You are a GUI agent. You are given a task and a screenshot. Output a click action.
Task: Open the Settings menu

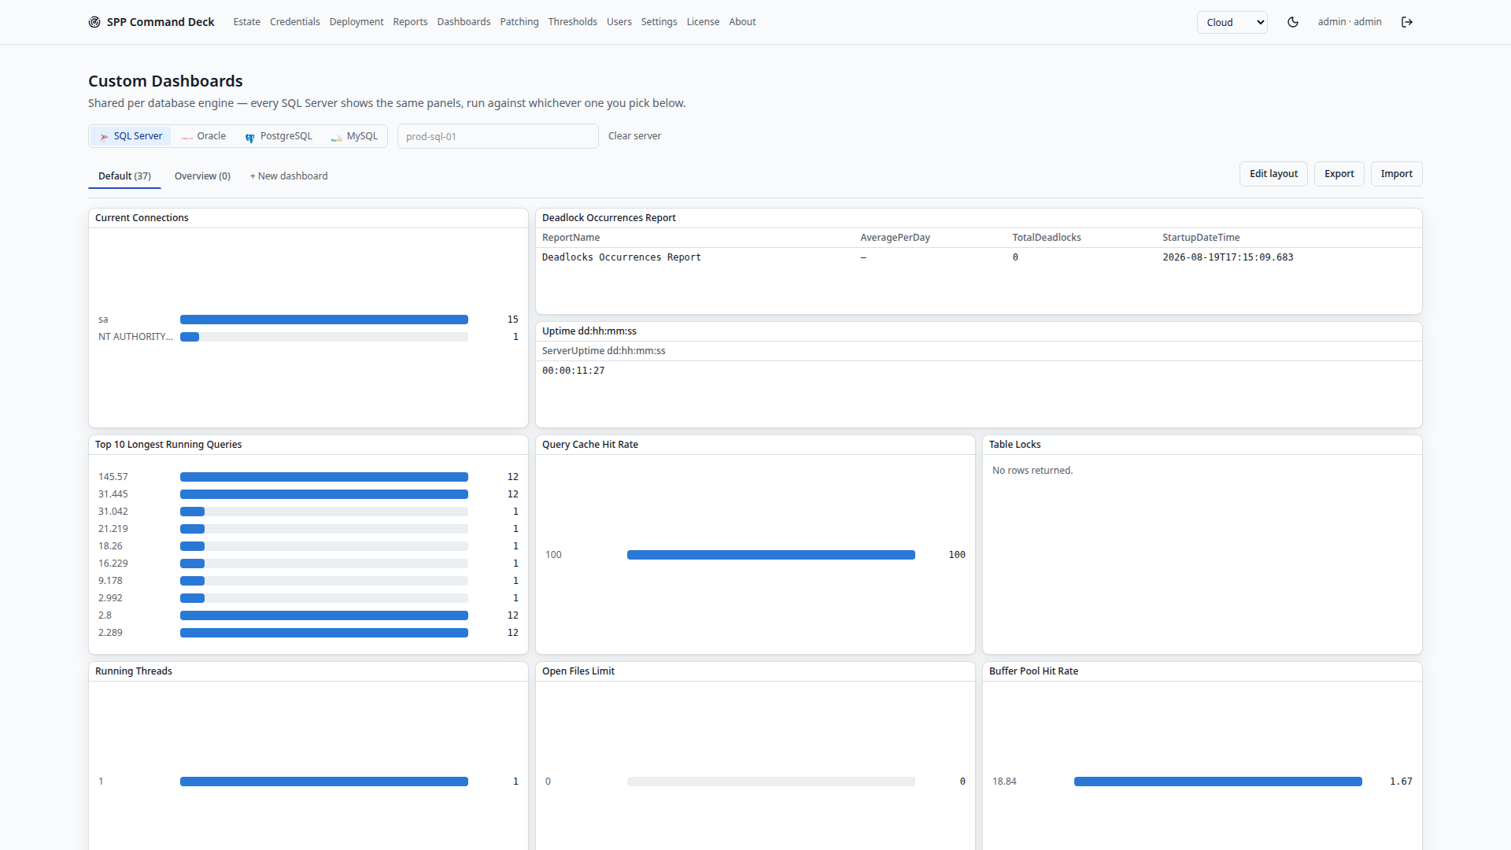pyautogui.click(x=659, y=22)
